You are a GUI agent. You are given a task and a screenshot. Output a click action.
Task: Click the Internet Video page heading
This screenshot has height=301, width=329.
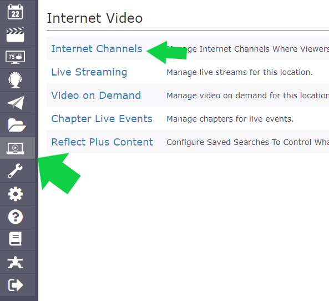coord(95,18)
